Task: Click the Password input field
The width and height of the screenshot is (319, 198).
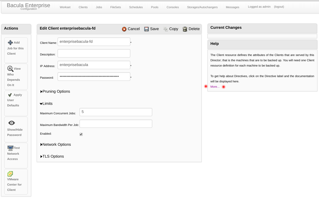Action: (x=94, y=77)
